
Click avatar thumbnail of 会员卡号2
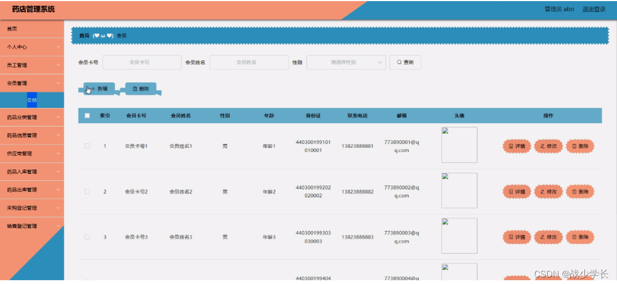pyautogui.click(x=459, y=190)
